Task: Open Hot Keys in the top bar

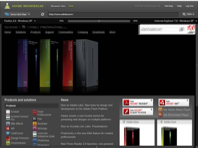Action: [x=169, y=6]
